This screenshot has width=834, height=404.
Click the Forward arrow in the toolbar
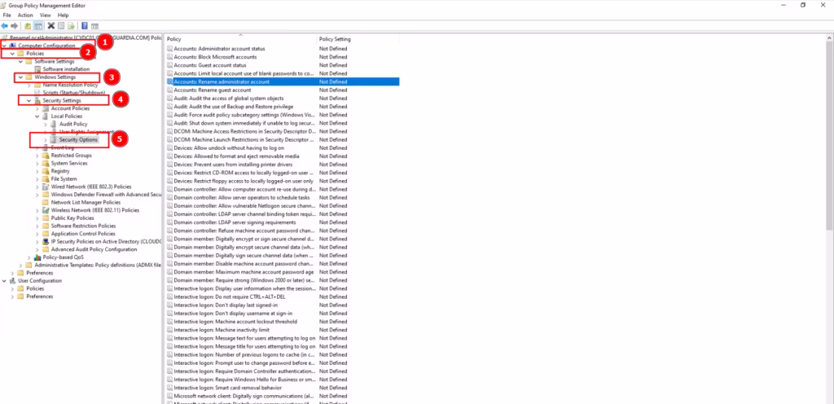[x=15, y=25]
